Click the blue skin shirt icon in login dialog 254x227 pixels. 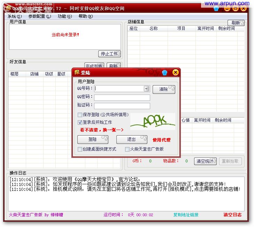coord(164,73)
